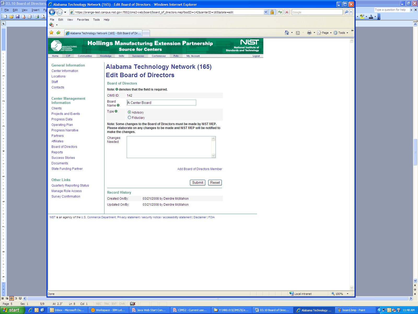Expand the address bar URL dropdown
418x314 pixels.
tap(266, 12)
